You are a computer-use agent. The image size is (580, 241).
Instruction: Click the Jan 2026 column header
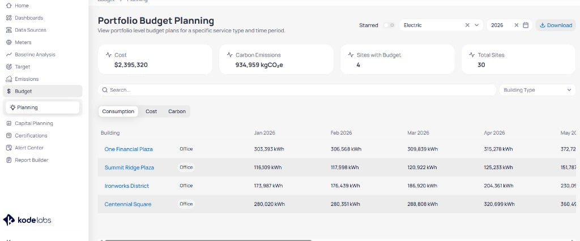(x=265, y=133)
